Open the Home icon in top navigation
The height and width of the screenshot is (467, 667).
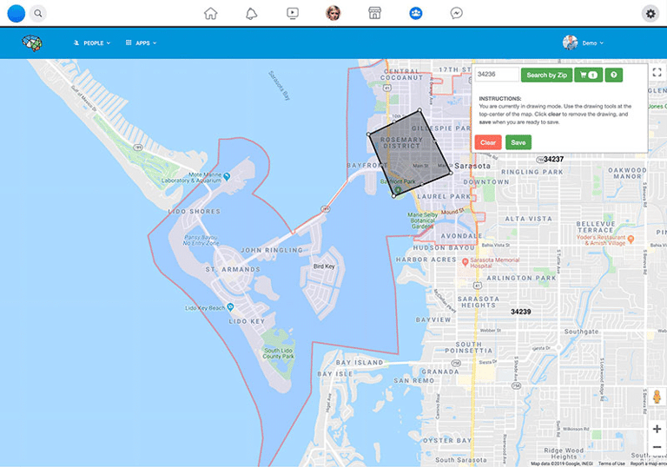coord(210,13)
